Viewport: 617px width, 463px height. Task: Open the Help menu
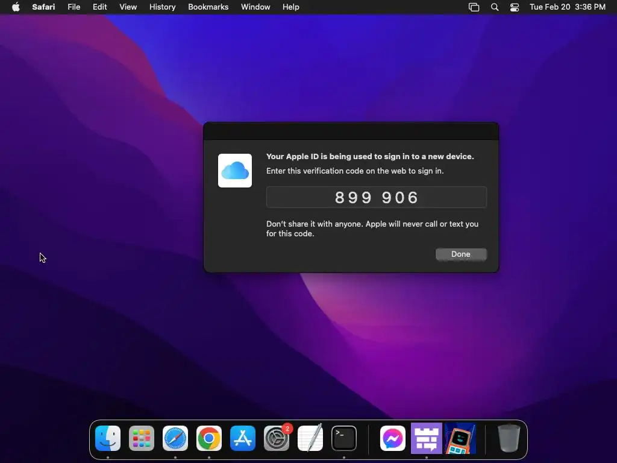(291, 7)
